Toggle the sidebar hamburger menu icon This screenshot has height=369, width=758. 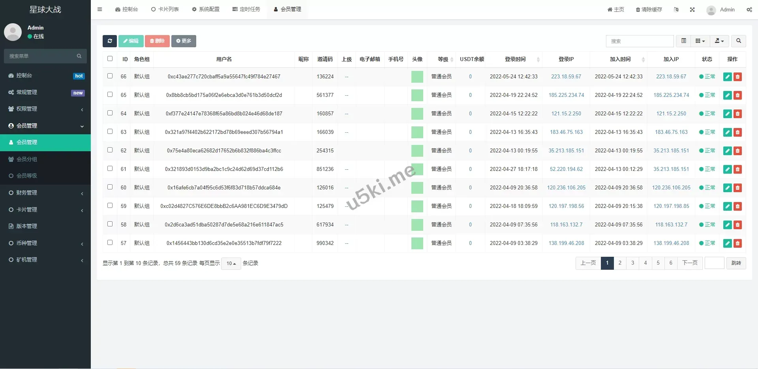coord(99,9)
